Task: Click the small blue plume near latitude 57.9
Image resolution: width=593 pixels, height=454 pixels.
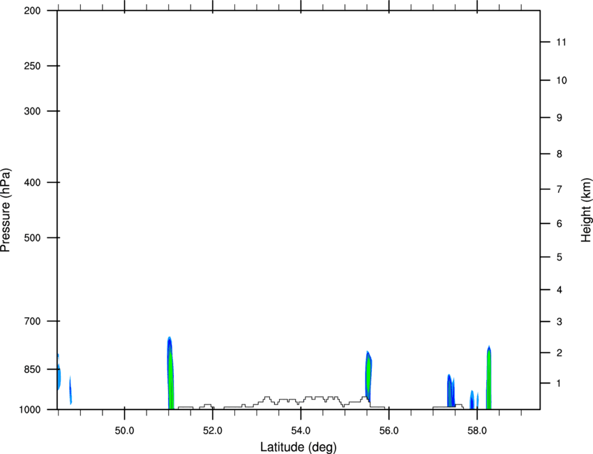Action: [x=472, y=400]
